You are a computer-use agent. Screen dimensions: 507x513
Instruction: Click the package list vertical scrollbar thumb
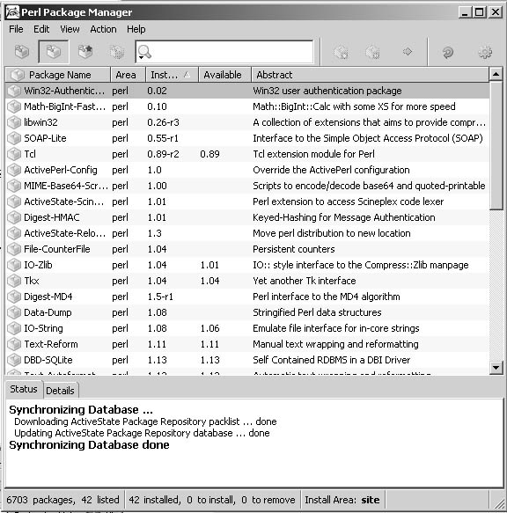(496, 145)
